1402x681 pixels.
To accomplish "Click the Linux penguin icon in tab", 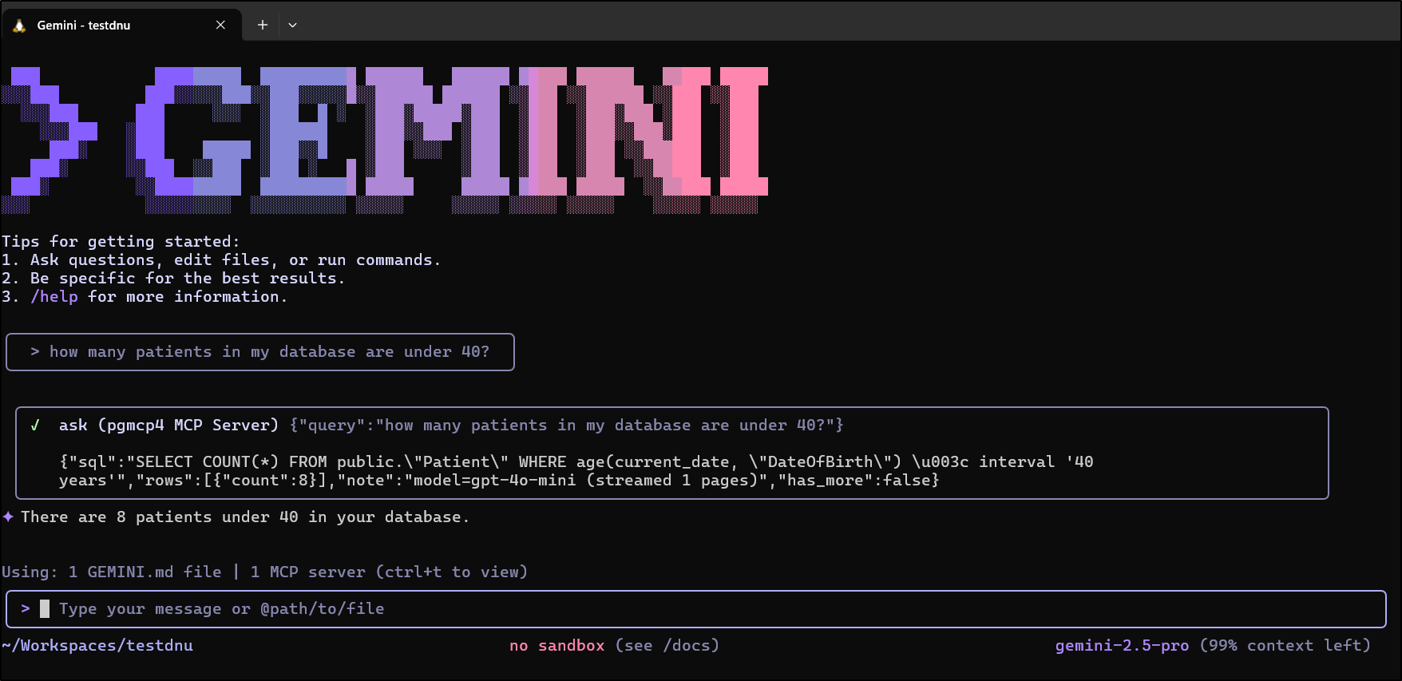I will [x=19, y=26].
